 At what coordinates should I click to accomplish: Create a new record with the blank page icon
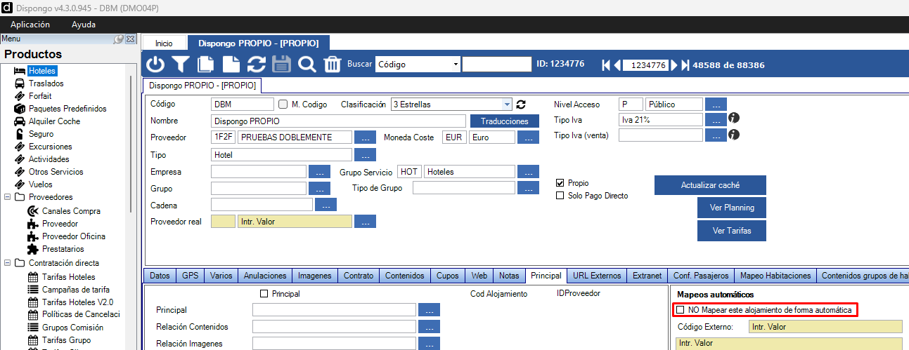[231, 65]
